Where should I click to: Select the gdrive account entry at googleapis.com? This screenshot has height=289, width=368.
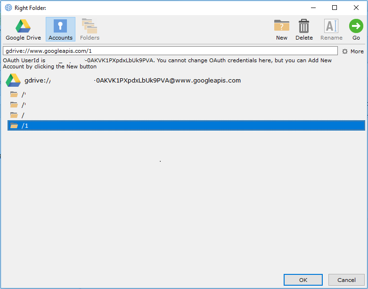tap(132, 81)
